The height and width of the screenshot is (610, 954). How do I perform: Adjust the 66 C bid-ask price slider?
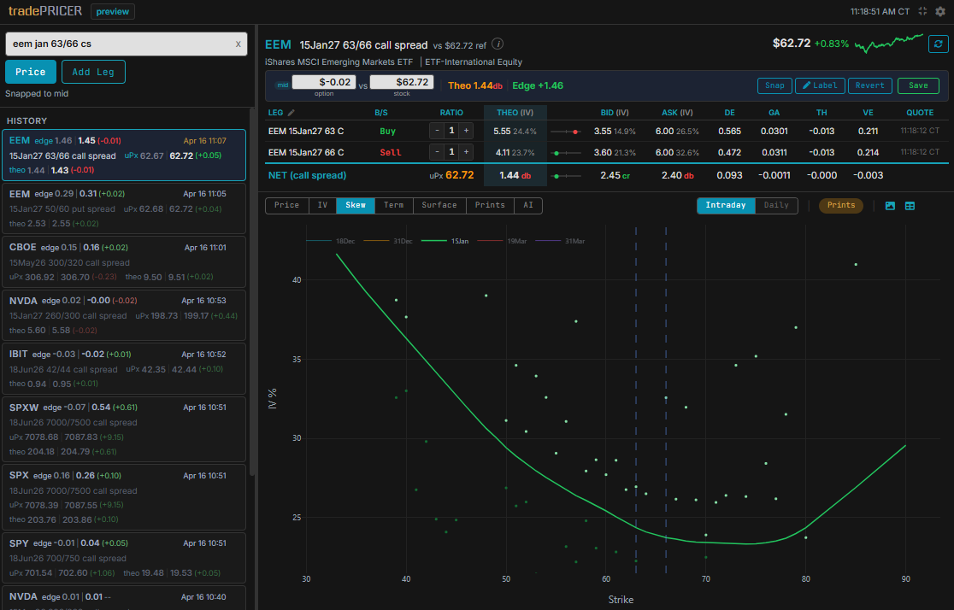(x=565, y=153)
